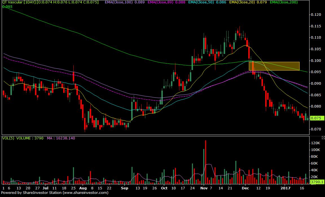Click the "Jul" month label on date axis
This screenshot has width=325, height=197.
tap(45, 188)
